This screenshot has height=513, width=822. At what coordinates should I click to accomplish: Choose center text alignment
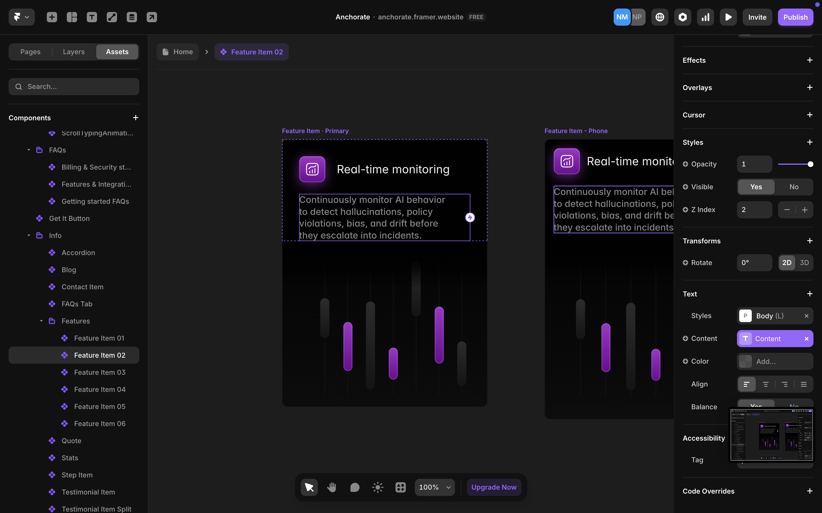(765, 384)
